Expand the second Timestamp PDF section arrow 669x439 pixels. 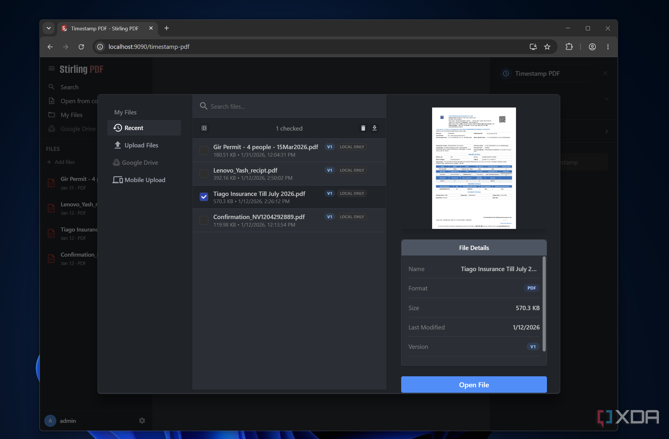607,131
